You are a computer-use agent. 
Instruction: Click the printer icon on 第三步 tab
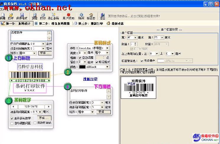[x=75, y=23]
